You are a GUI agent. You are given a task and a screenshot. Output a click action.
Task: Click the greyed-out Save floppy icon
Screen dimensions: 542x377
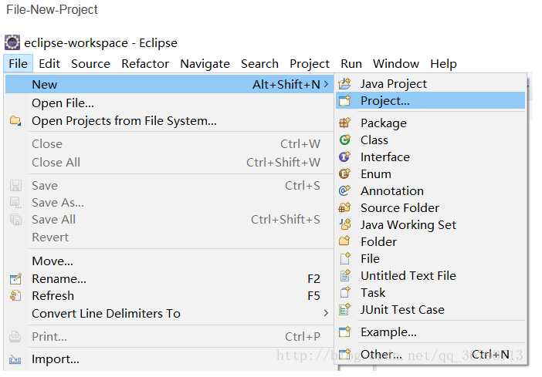pos(15,185)
